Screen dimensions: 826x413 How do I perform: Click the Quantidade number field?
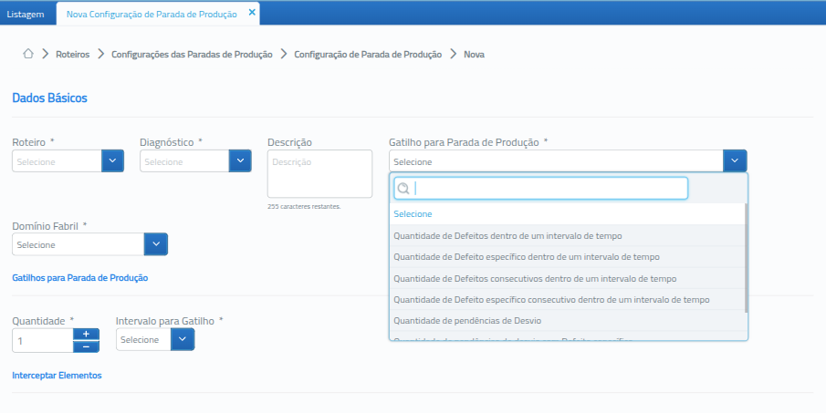(x=42, y=340)
